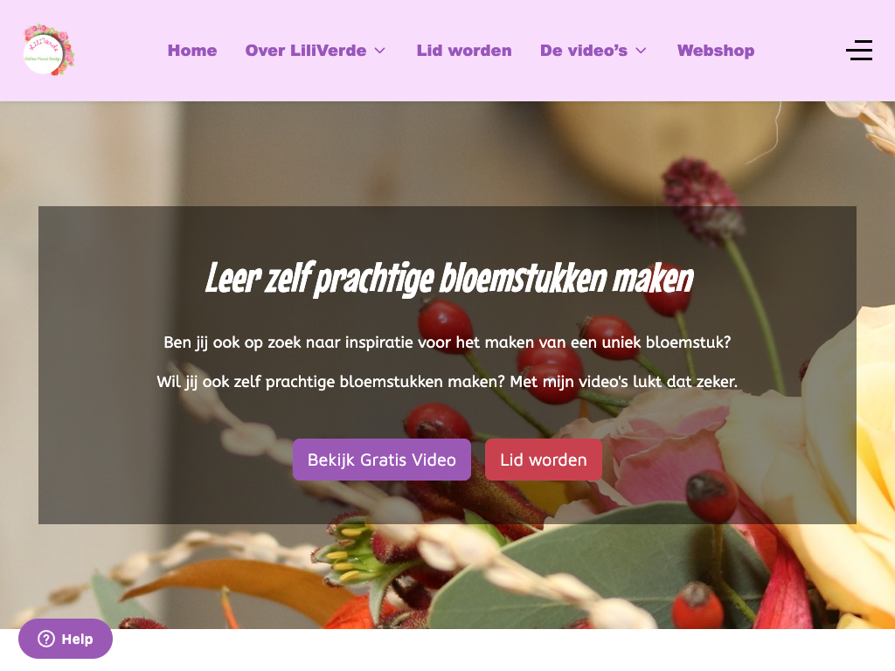Expand the De video's dropdown chevron
895x671 pixels.
(x=641, y=51)
